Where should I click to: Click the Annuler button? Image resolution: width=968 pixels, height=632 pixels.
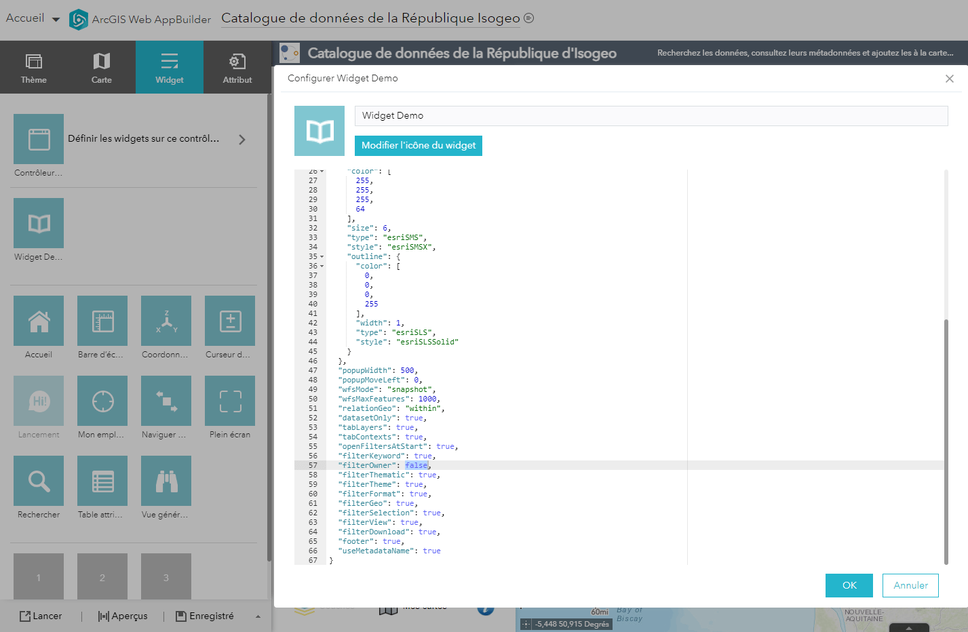pos(910,585)
